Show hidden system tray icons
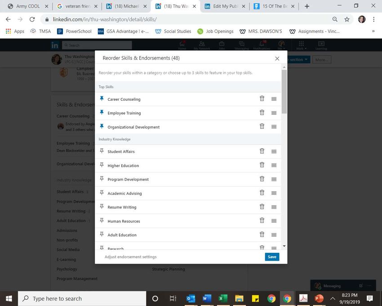Image resolution: width=382 pixels, height=306 pixels. click(x=333, y=298)
